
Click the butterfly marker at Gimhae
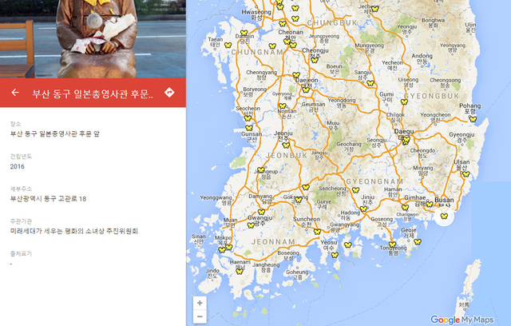click(x=405, y=207)
